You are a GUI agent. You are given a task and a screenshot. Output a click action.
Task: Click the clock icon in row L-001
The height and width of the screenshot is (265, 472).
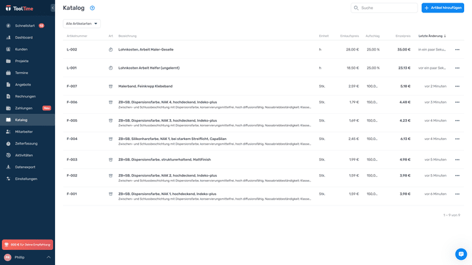111,68
